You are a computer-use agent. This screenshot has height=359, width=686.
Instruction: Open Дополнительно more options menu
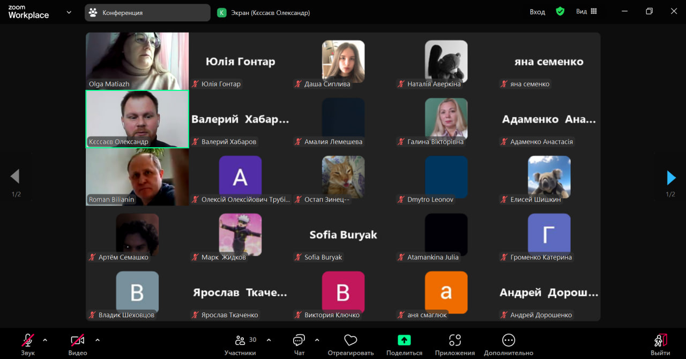pos(509,345)
